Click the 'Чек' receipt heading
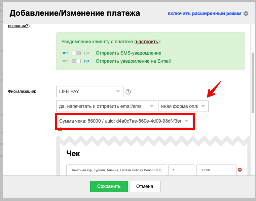This screenshot has height=201, width=256. pyautogui.click(x=73, y=153)
